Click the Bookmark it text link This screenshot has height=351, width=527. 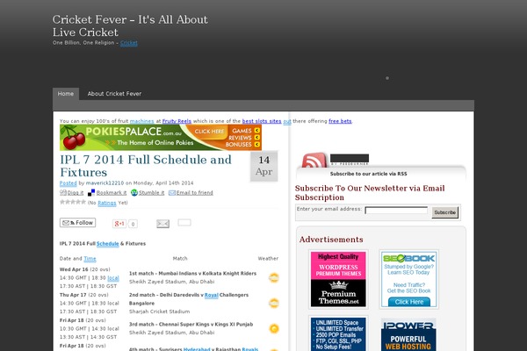tap(112, 193)
